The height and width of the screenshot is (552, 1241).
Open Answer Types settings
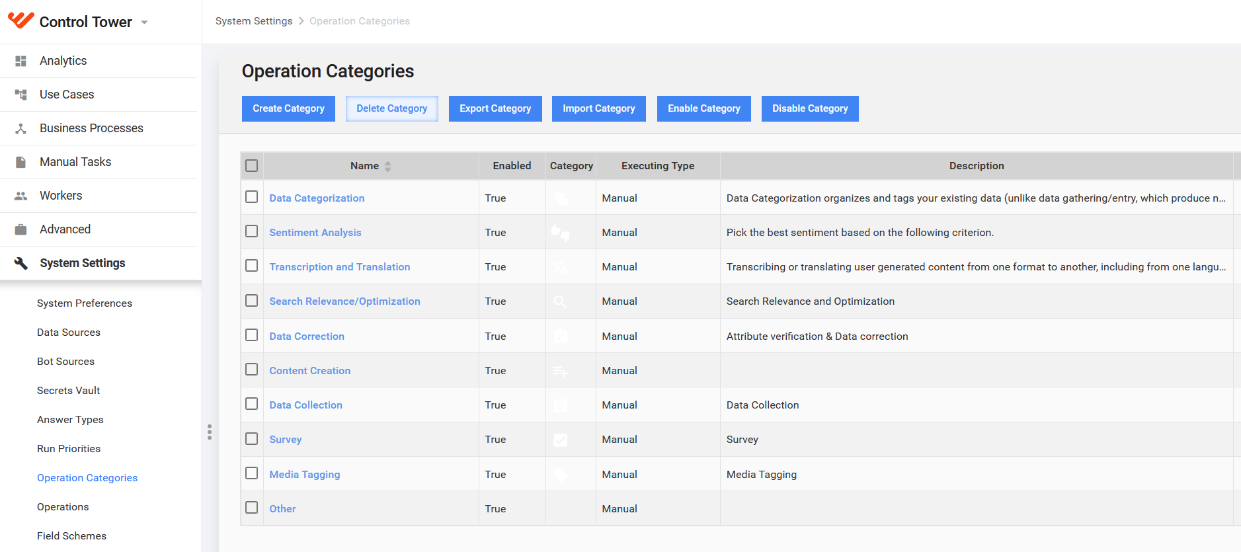pyautogui.click(x=70, y=420)
